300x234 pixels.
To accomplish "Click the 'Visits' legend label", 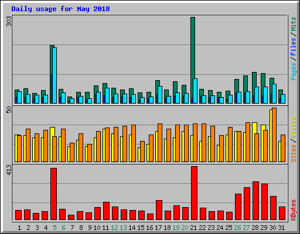I will click(x=294, y=127).
